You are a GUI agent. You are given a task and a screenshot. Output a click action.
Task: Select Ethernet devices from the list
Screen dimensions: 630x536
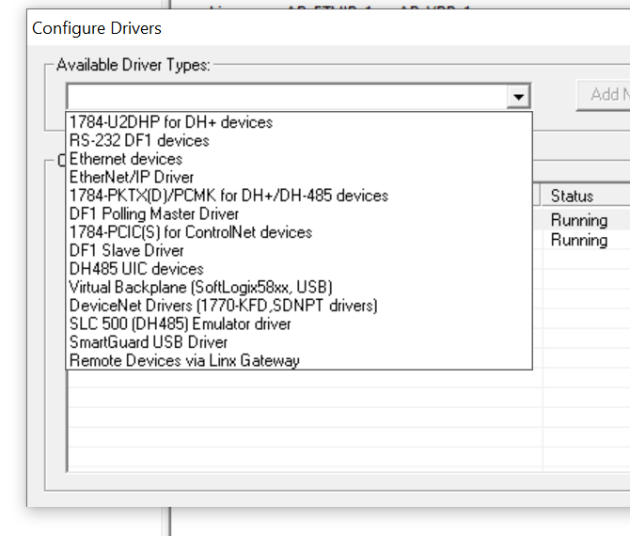point(299,159)
